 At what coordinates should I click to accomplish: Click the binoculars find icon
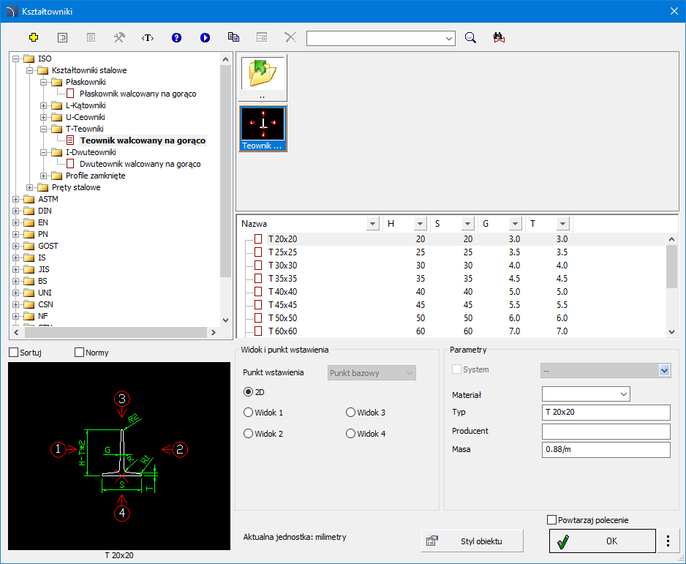(500, 37)
